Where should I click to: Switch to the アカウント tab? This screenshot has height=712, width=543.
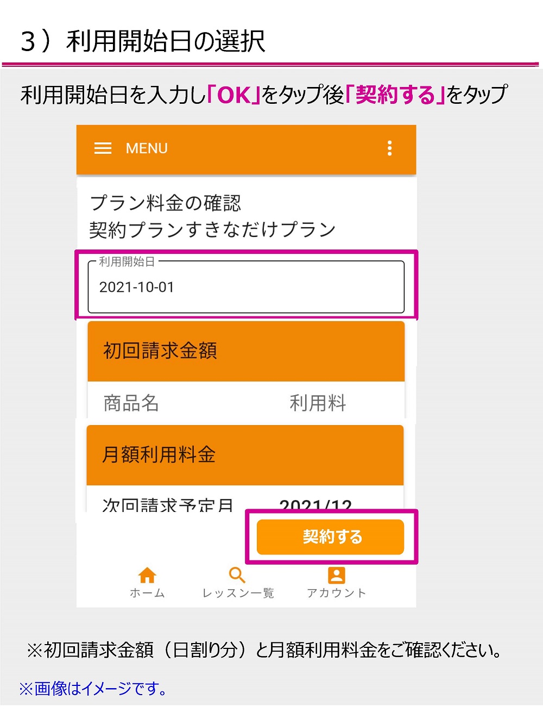[337, 582]
